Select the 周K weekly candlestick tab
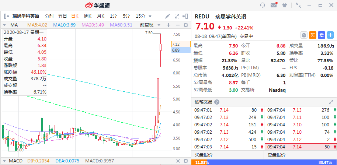Screen dimensions: 337x165 (x=88, y=16)
